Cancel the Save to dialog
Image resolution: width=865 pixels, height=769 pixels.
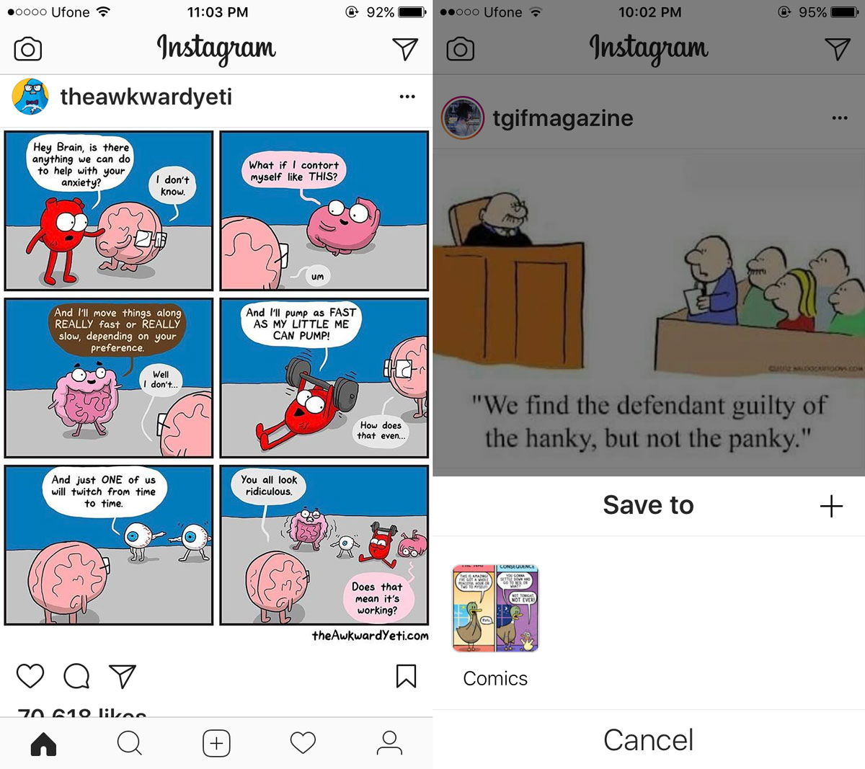[648, 740]
